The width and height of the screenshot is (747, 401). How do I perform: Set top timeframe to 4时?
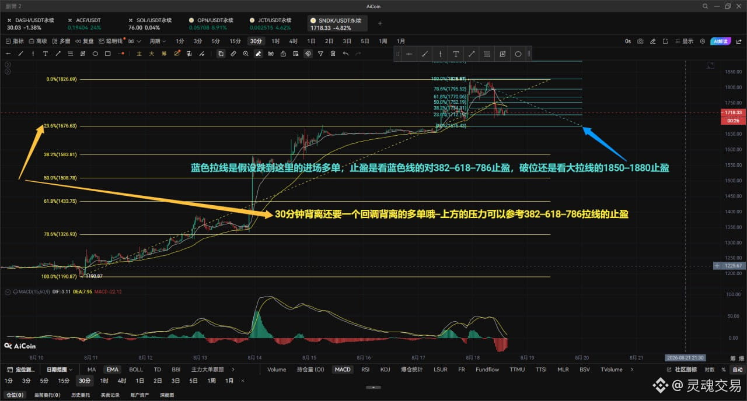point(293,41)
